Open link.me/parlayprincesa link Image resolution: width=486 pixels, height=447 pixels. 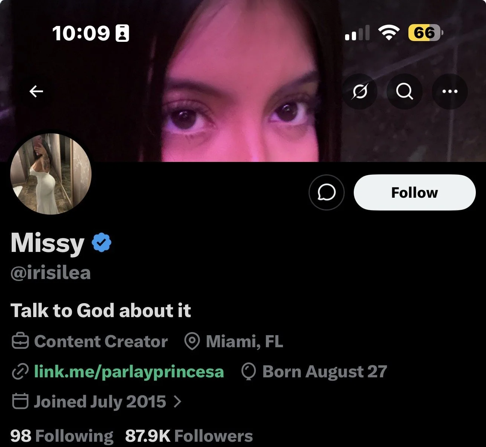click(x=129, y=372)
